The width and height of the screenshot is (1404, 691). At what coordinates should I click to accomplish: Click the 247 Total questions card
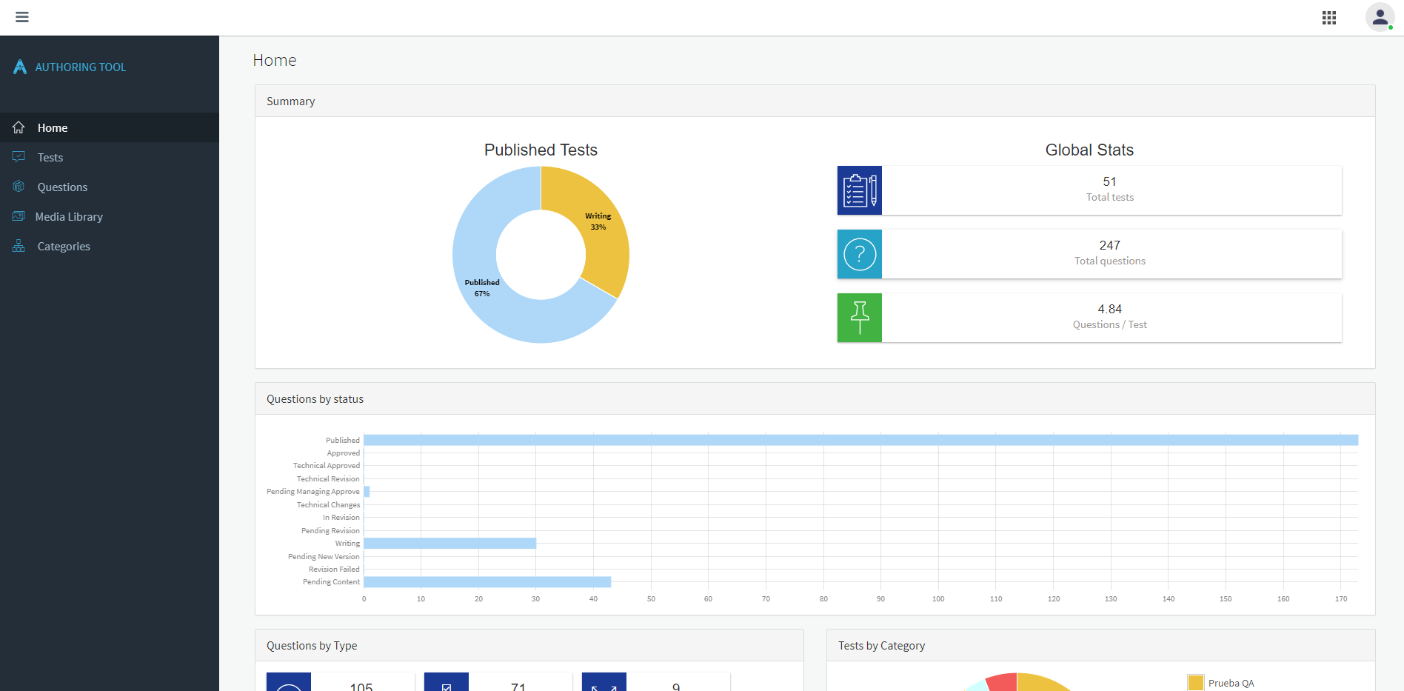click(1089, 254)
